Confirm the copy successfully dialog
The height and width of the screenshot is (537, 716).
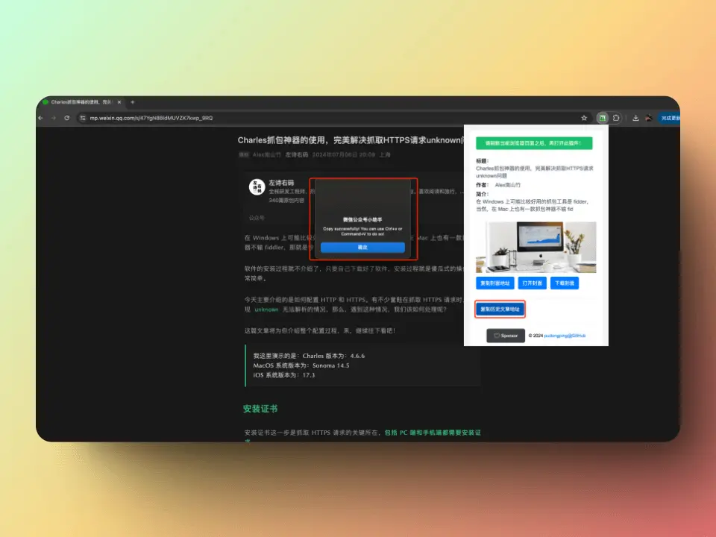[362, 247]
